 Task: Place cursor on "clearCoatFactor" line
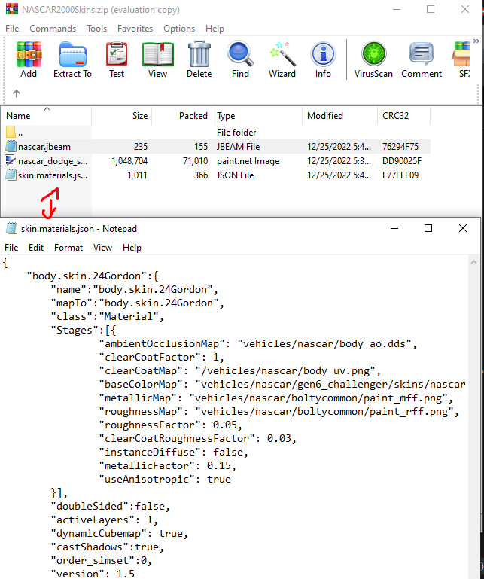(161, 358)
